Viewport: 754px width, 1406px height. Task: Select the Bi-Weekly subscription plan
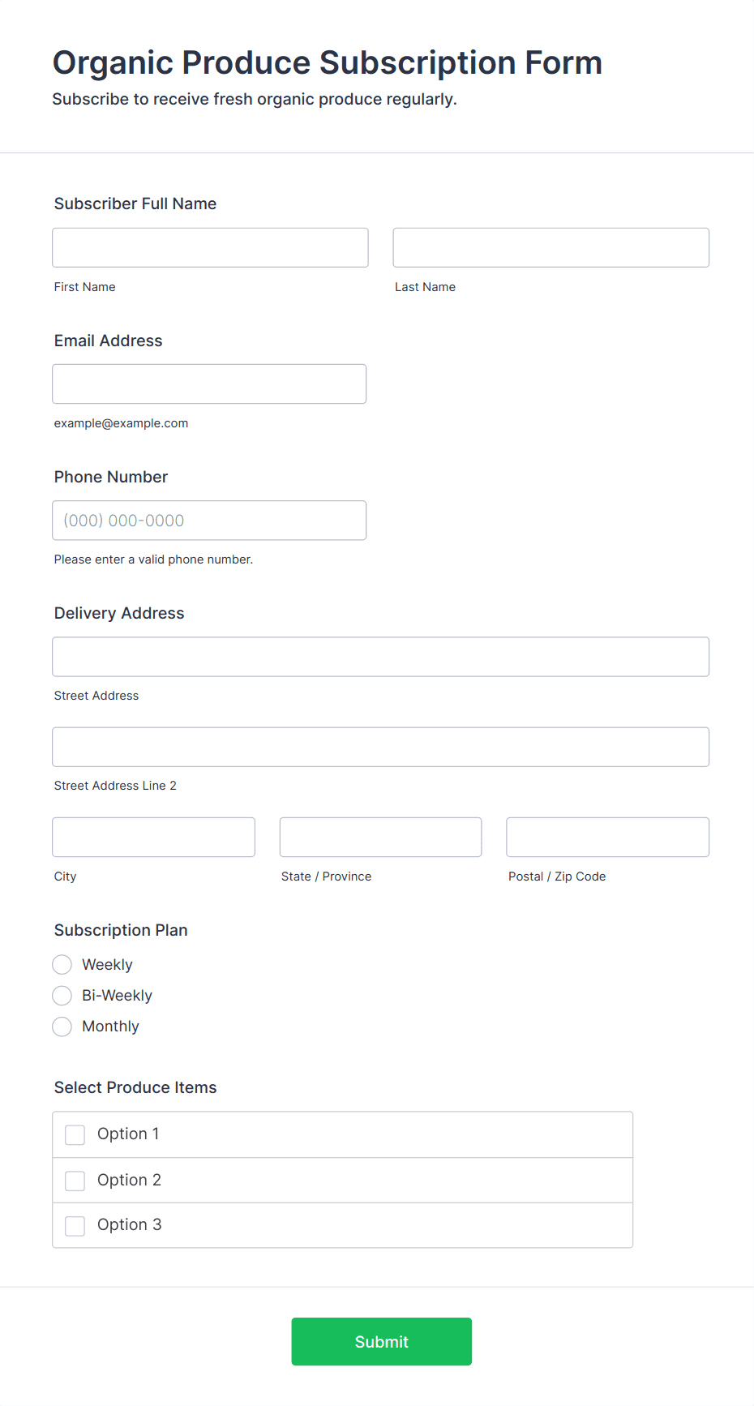(x=62, y=995)
